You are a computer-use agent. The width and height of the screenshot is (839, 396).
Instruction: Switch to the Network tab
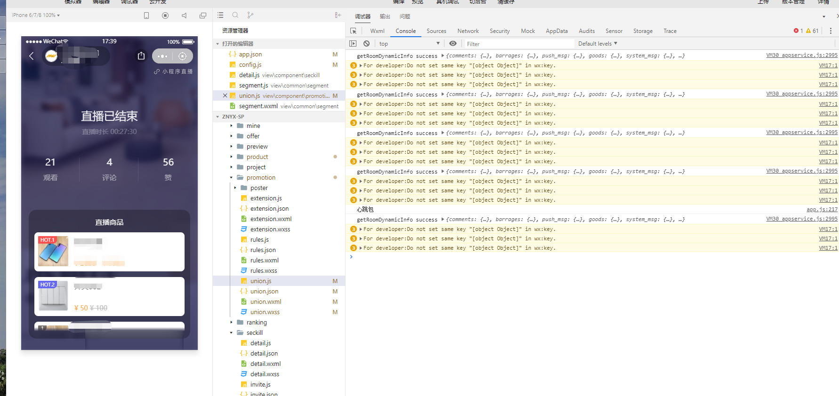pyautogui.click(x=468, y=31)
